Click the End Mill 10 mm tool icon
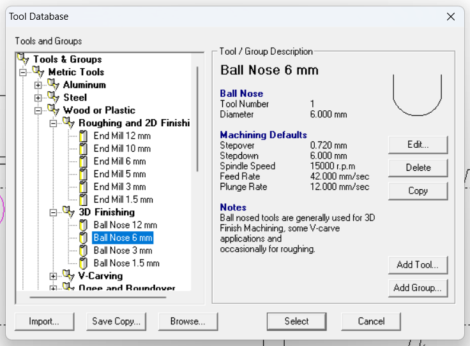 tap(83, 148)
